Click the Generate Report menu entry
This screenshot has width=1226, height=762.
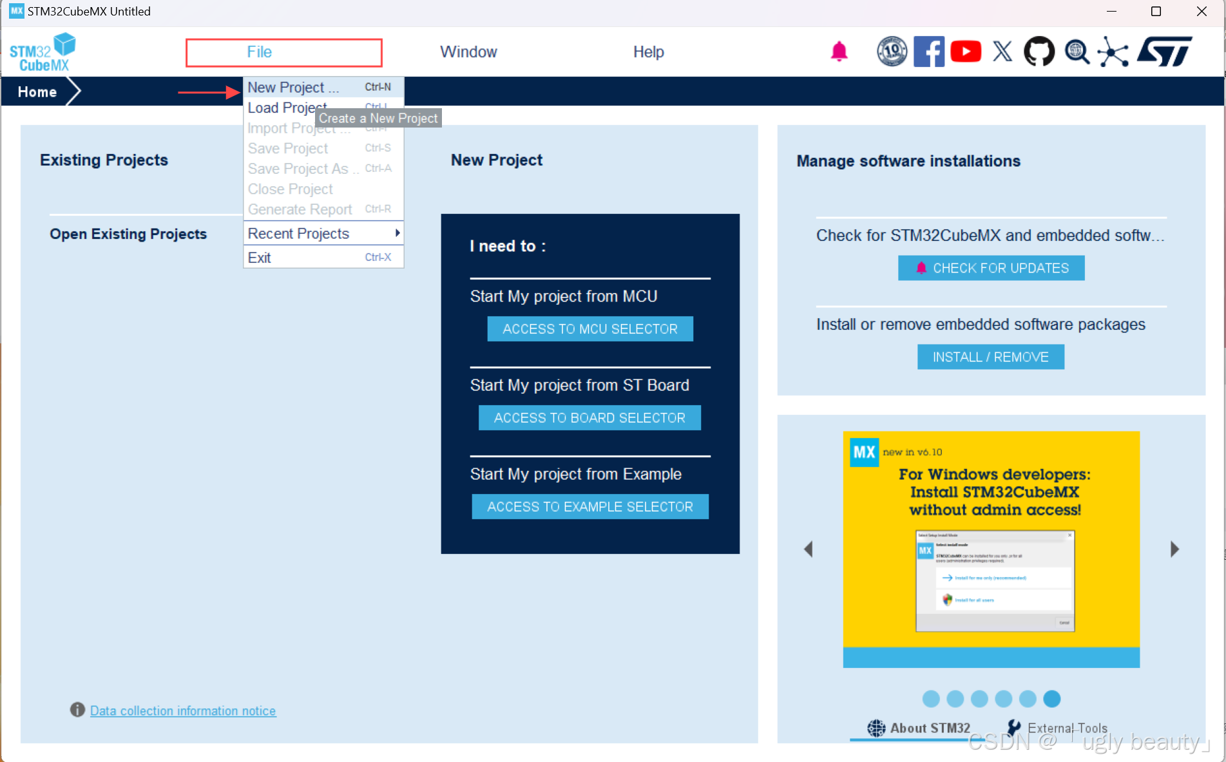pyautogui.click(x=323, y=209)
